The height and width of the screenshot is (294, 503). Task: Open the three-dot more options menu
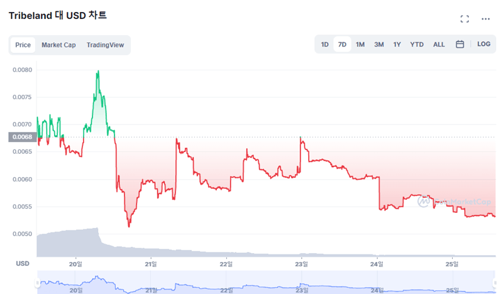tap(485, 19)
